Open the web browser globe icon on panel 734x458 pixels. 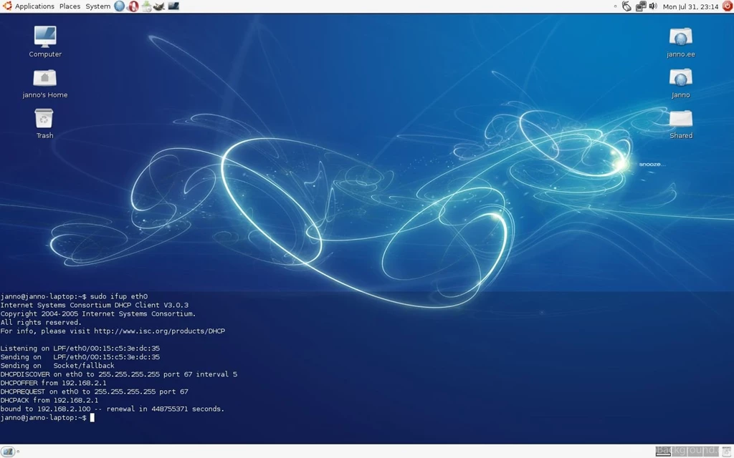coord(119,6)
